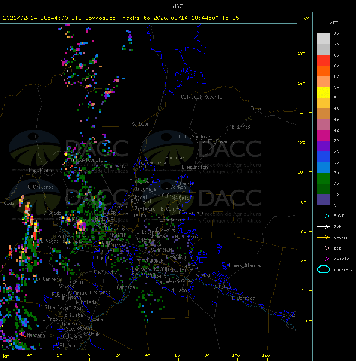Select the bright green 30-20 dBZ swatch
This screenshot has height=361, width=356.
[323, 178]
